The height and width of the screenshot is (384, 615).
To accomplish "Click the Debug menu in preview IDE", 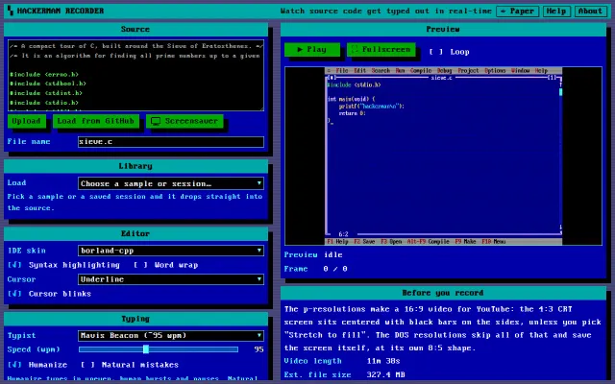I will tap(444, 70).
